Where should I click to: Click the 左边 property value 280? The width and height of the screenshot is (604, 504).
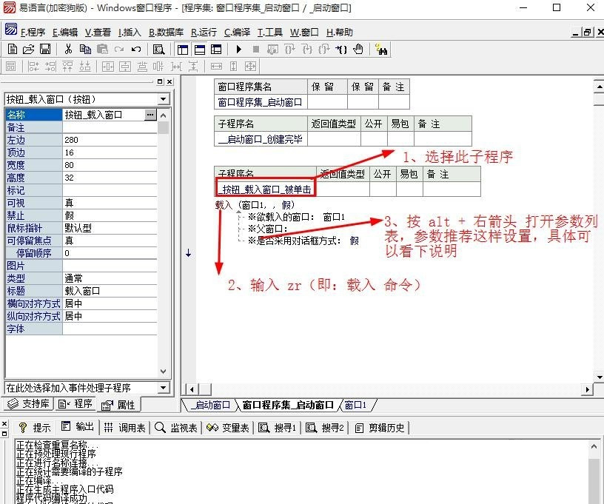(x=110, y=140)
